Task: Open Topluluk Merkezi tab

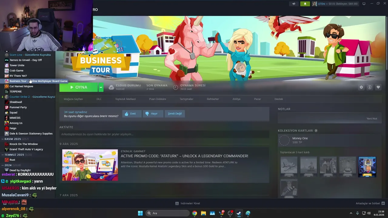Action: (x=125, y=99)
